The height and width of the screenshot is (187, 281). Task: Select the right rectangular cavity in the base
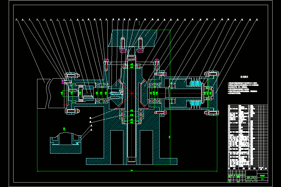tap(146, 148)
